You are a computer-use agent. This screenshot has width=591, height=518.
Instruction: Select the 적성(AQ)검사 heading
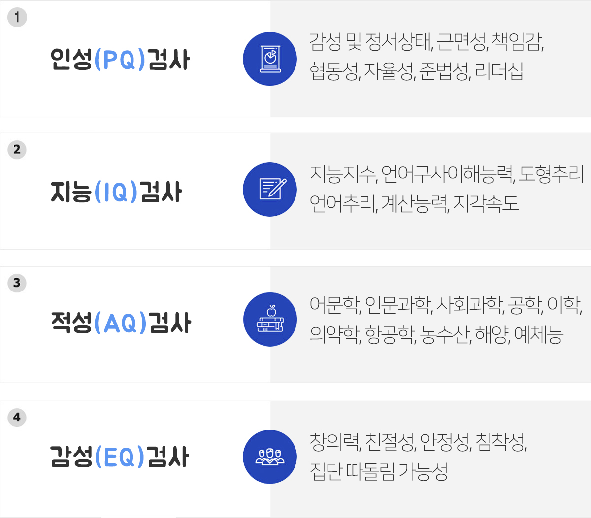[x=121, y=323]
